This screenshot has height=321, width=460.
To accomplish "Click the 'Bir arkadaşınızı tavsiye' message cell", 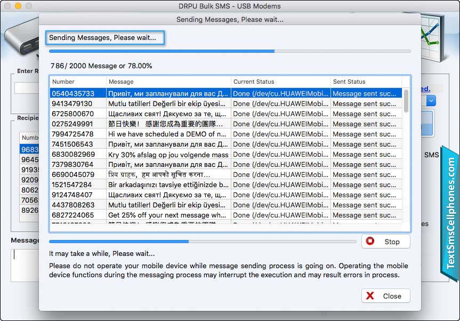I will click(x=168, y=185).
